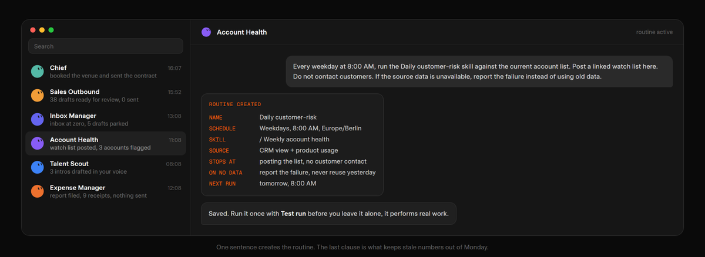Image resolution: width=705 pixels, height=257 pixels.
Task: Click the Account Health avatar in chat header
Action: 206,32
